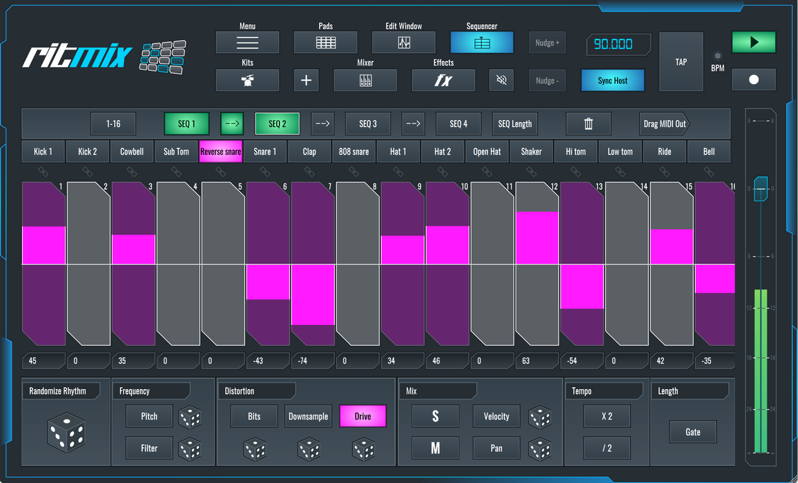Open the Kits drum icon
The image size is (798, 483).
[247, 80]
